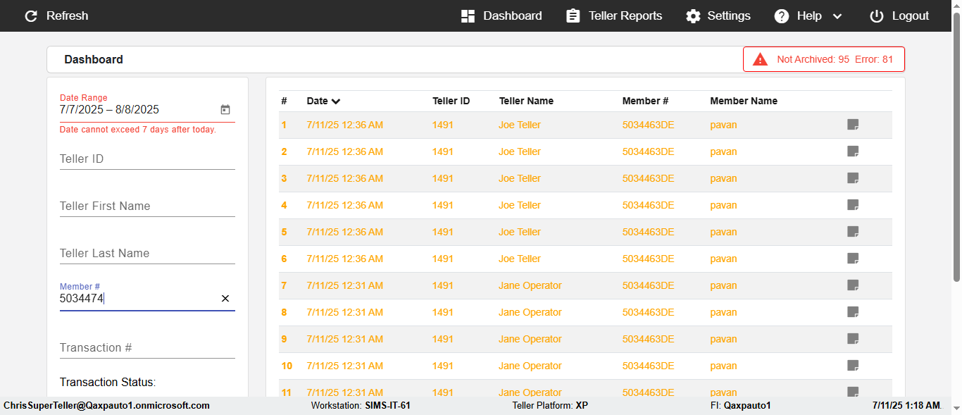Open the calendar date picker icon
Screen dimensions: 962x415
click(x=225, y=110)
